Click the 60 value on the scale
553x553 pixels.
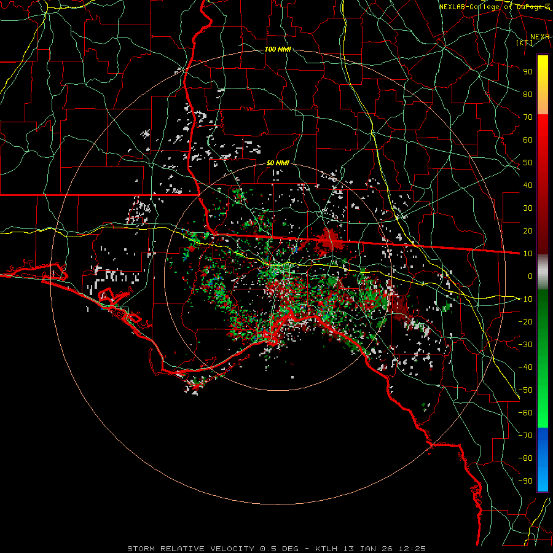point(528,139)
